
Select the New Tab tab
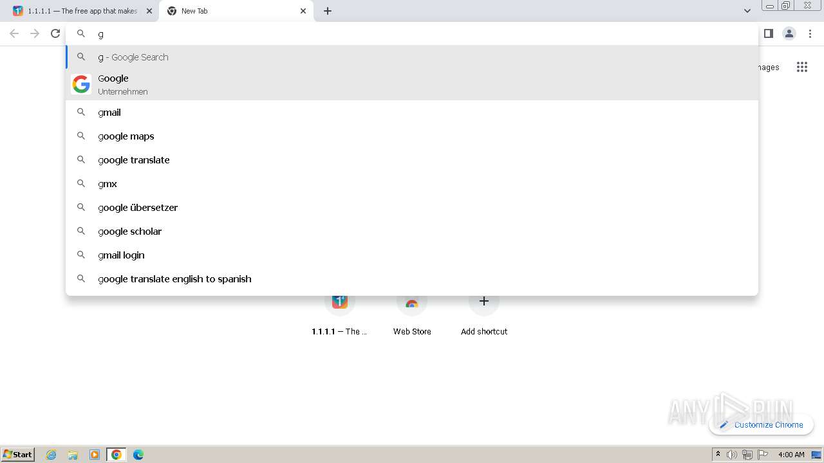pos(236,11)
